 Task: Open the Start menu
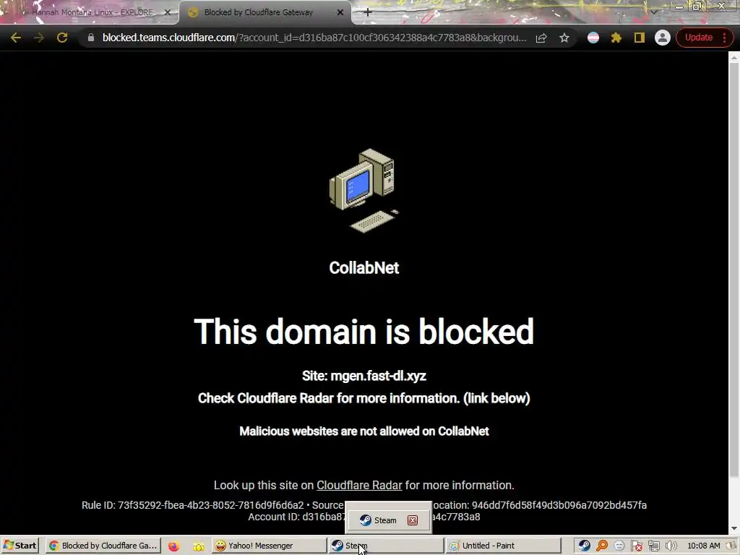(x=20, y=546)
